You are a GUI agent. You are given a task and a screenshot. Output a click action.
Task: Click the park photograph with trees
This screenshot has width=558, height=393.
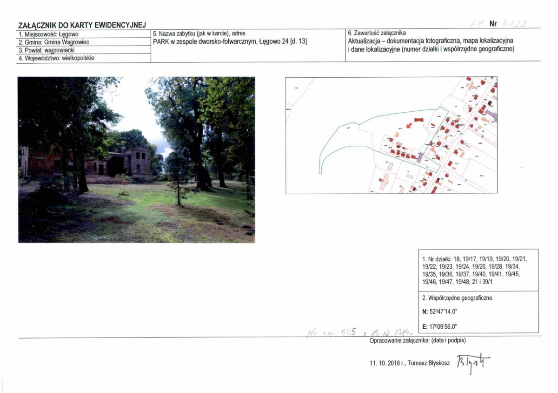pyautogui.click(x=136, y=160)
